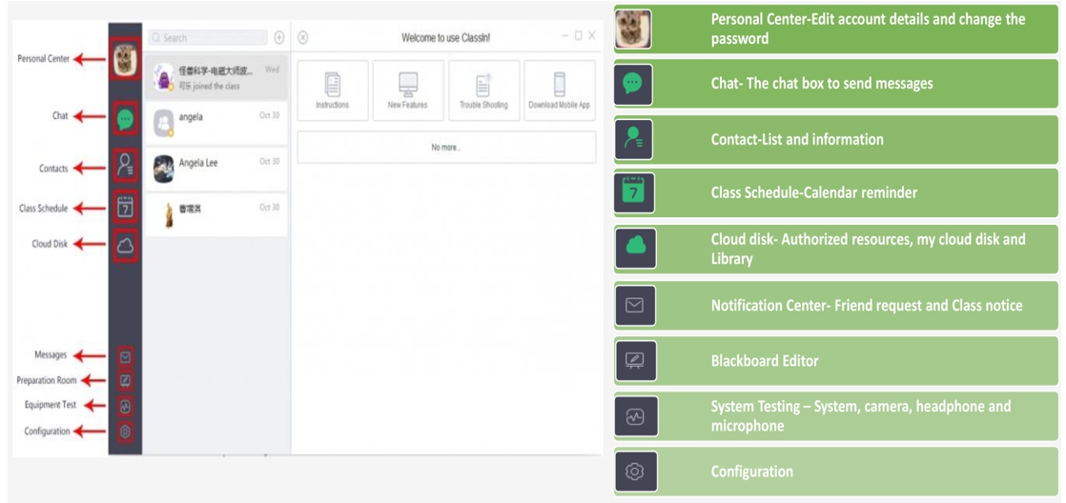Open the New Features card
Image resolution: width=1066 pixels, height=503 pixels.
pyautogui.click(x=408, y=91)
